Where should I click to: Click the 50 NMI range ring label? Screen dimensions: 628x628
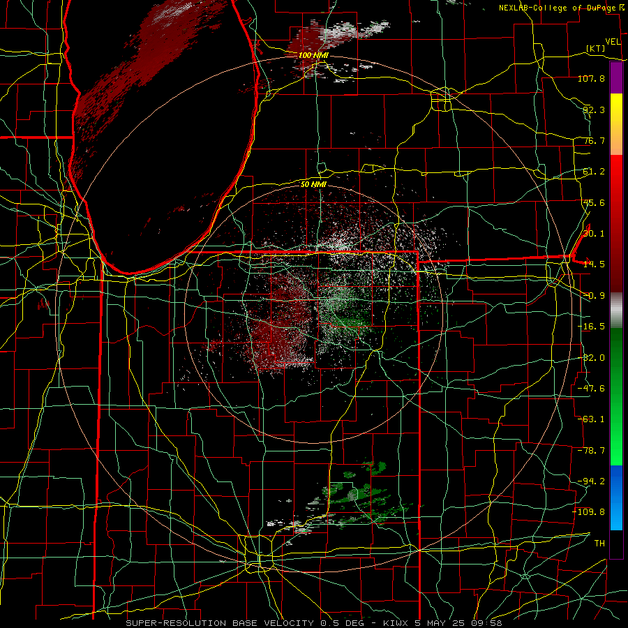tap(313, 184)
